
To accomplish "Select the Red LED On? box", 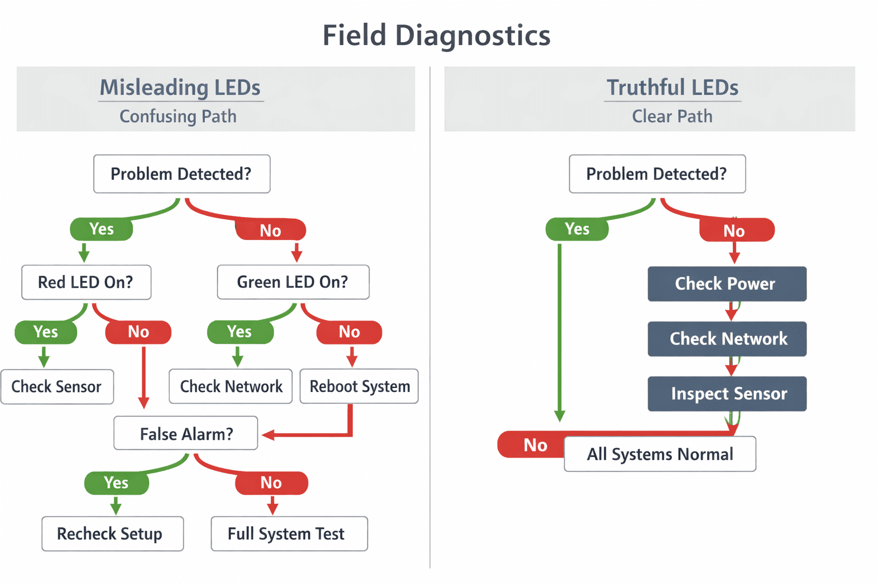I will [x=86, y=282].
